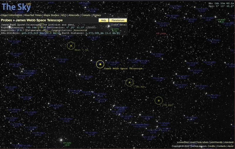Click the 7.5h Ago position marker

pyautogui.click(x=130, y=82)
